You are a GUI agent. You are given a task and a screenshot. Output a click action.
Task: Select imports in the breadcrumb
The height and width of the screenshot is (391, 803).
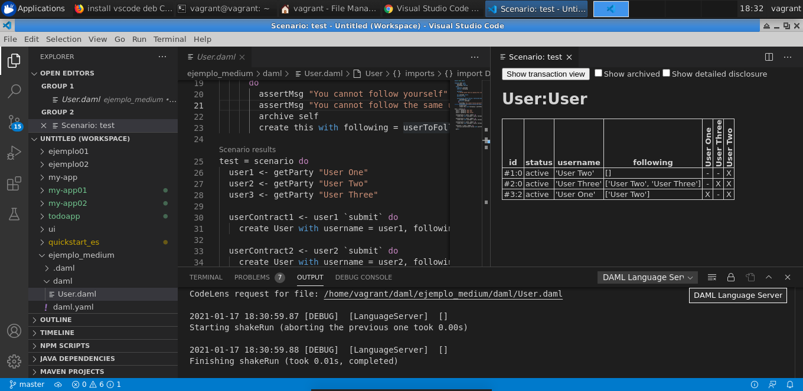coord(420,74)
